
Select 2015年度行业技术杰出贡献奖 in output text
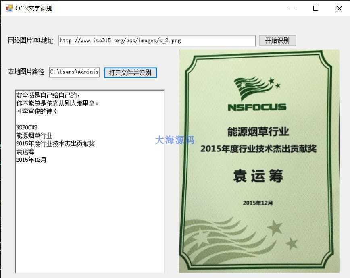coord(55,143)
